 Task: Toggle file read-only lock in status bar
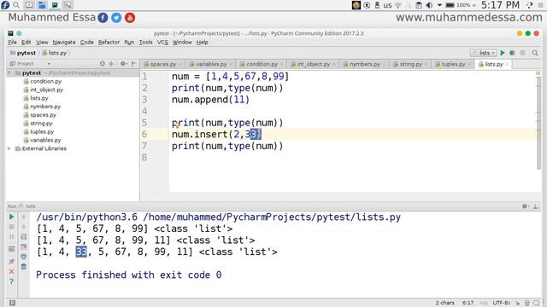pyautogui.click(x=518, y=303)
